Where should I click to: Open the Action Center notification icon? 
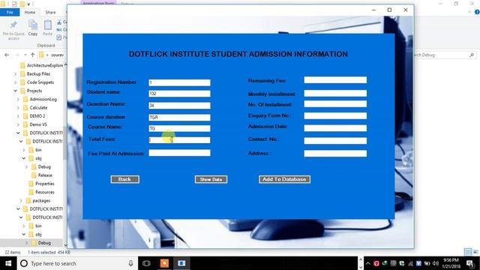[x=470, y=263]
